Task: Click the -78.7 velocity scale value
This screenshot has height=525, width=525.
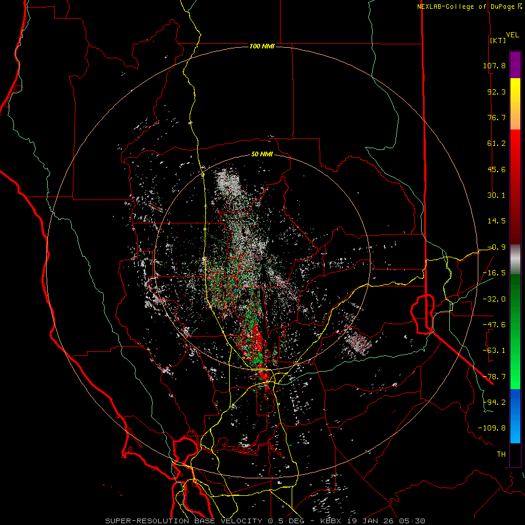Action: coord(494,377)
